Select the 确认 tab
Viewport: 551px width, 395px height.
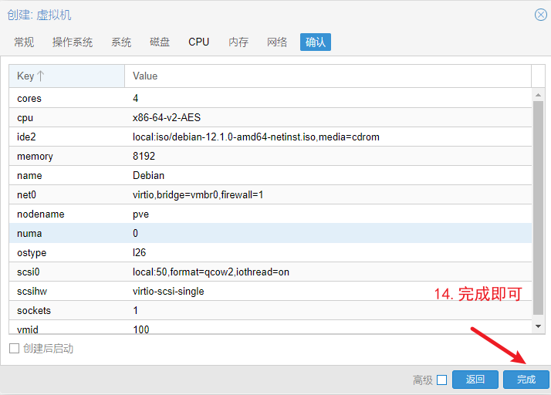[316, 42]
